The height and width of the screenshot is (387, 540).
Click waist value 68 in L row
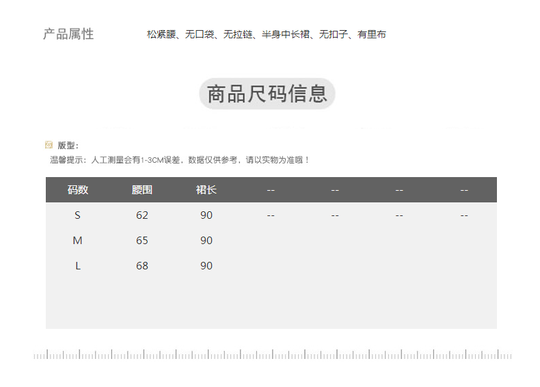(142, 266)
